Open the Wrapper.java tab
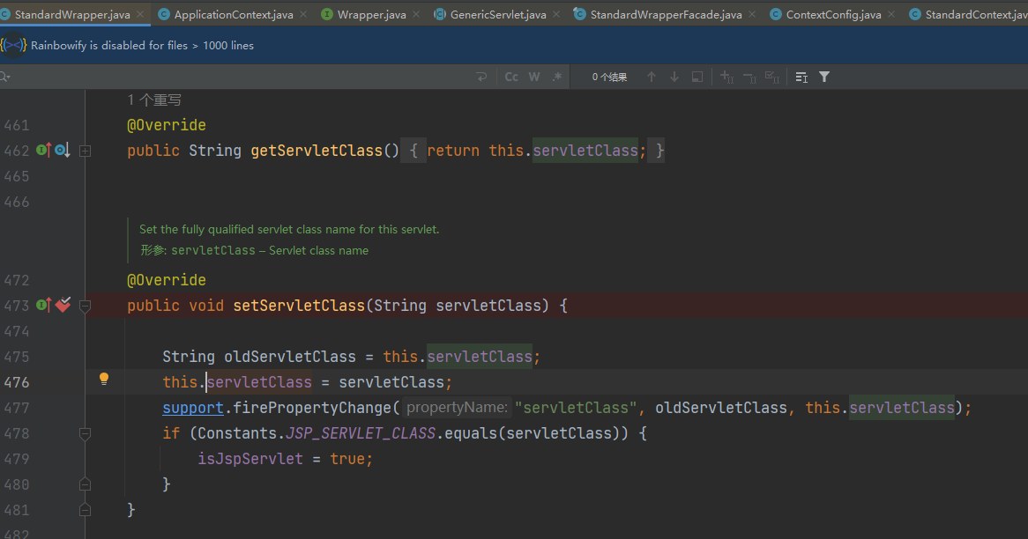This screenshot has height=539, width=1028. [x=372, y=14]
